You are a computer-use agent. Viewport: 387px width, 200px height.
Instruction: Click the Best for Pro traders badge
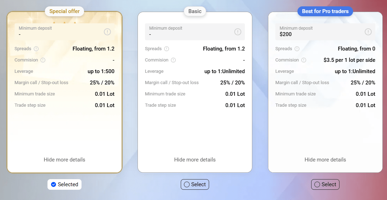[x=325, y=11]
